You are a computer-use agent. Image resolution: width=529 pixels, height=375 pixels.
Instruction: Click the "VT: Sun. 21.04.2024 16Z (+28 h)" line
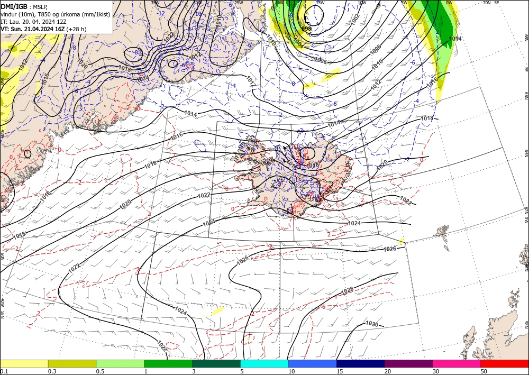pyautogui.click(x=43, y=29)
